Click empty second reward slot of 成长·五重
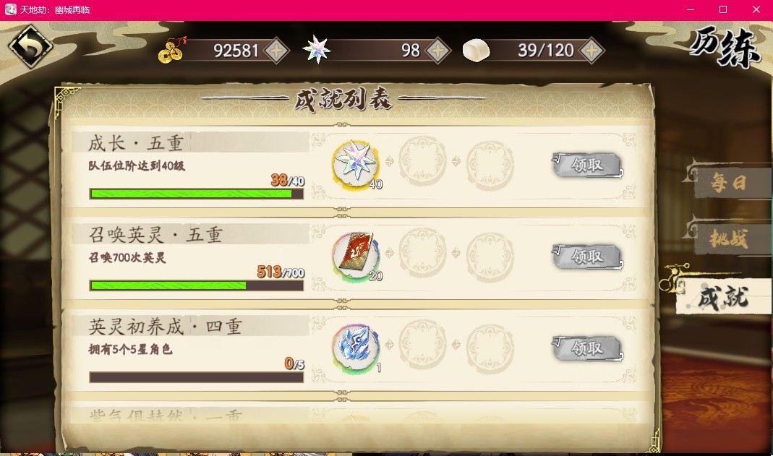Screen dimensions: 773x456 tap(422, 160)
